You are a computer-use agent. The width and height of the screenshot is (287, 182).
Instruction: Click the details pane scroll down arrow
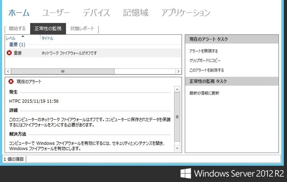[177, 148]
